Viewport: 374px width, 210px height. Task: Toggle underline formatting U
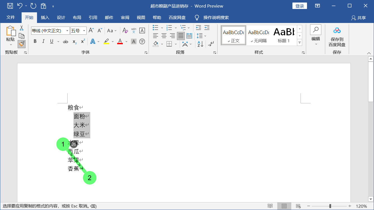52,41
